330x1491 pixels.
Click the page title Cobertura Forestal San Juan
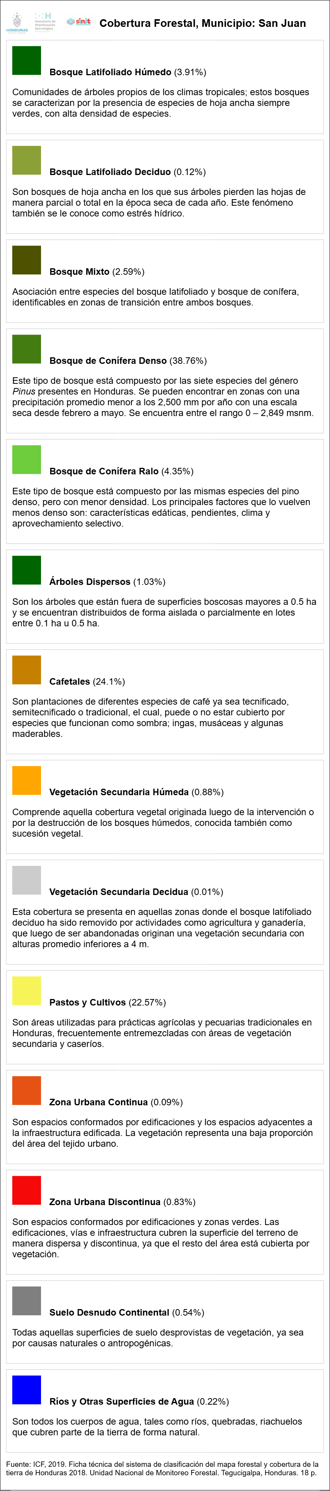point(203,23)
